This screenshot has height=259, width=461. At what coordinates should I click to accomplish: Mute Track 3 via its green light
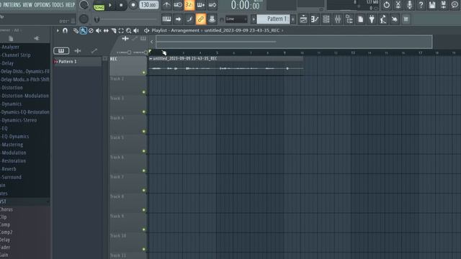[144, 112]
